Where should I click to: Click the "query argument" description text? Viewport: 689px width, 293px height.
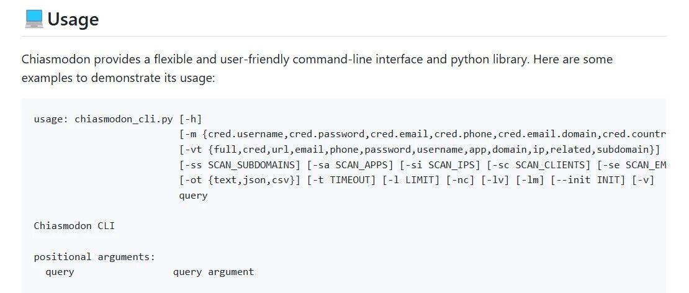coord(214,272)
